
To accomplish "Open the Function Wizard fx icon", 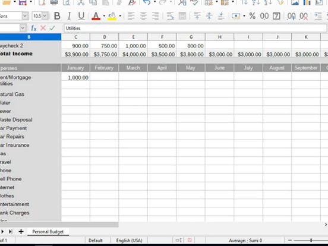I will [34, 28].
